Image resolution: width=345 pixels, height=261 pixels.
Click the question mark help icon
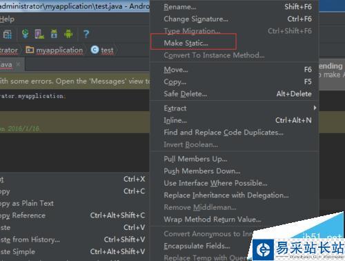point(86,34)
